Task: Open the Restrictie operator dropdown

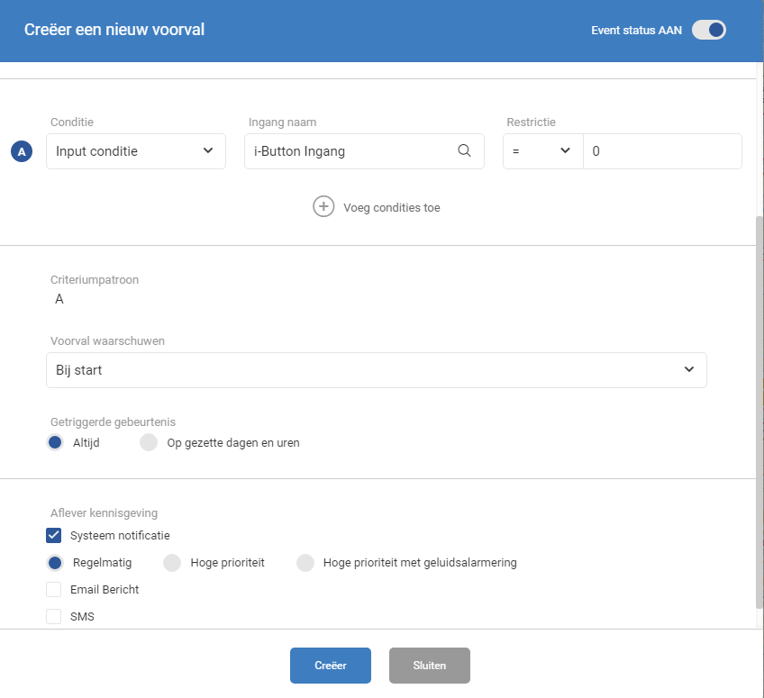Action: [542, 151]
